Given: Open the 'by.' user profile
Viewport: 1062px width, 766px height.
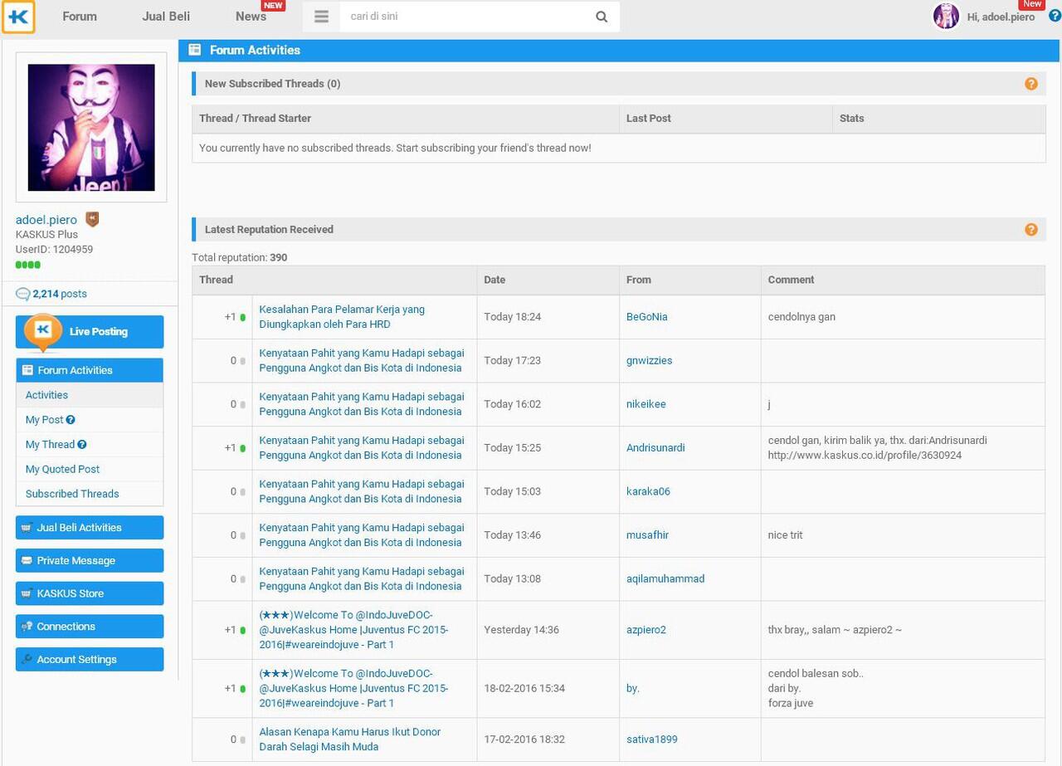Looking at the screenshot, I should [633, 688].
